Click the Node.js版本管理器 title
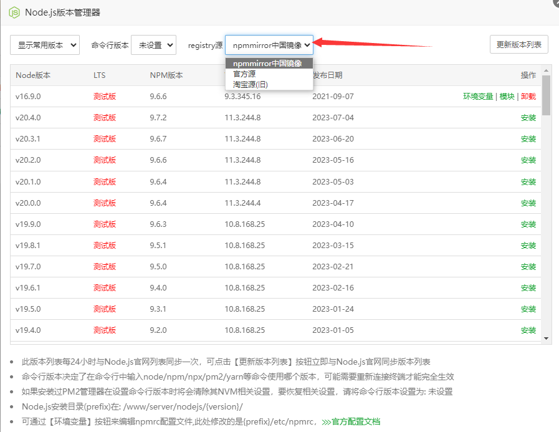559x432 pixels. tap(62, 12)
